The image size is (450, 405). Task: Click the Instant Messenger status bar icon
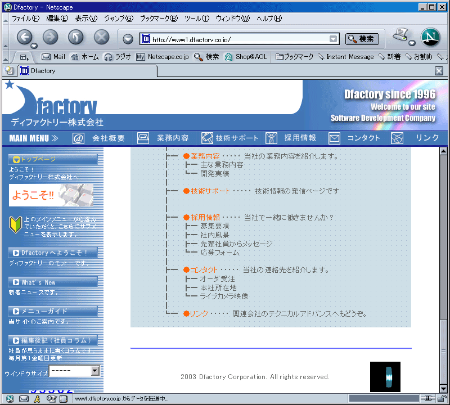click(37, 399)
